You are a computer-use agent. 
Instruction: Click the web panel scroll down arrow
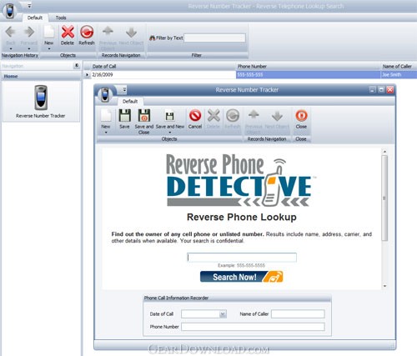click(384, 286)
